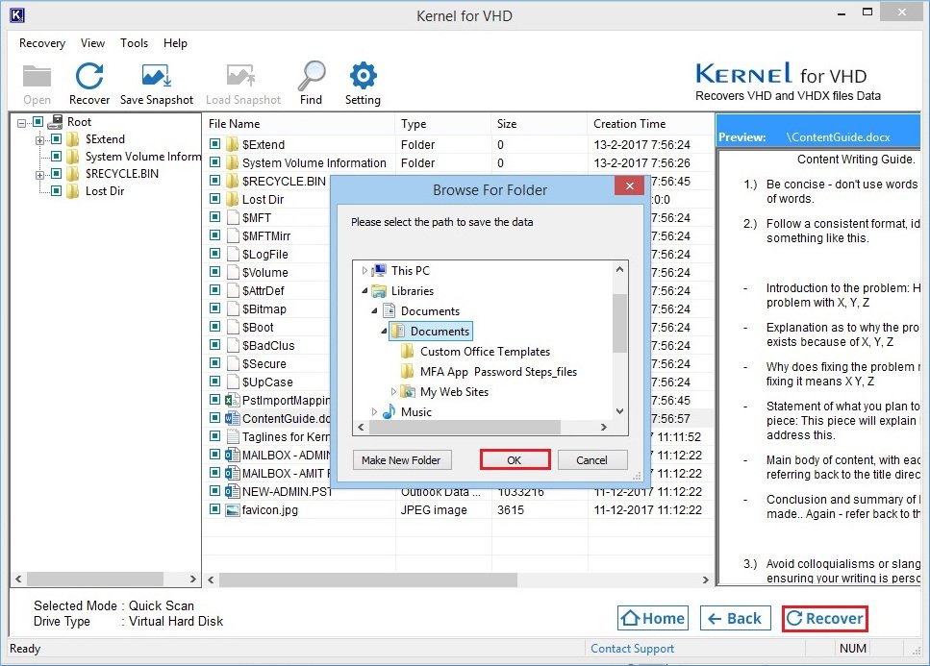The height and width of the screenshot is (666, 930).
Task: Toggle the checkbox for $MFTMirr file
Action: (x=214, y=235)
